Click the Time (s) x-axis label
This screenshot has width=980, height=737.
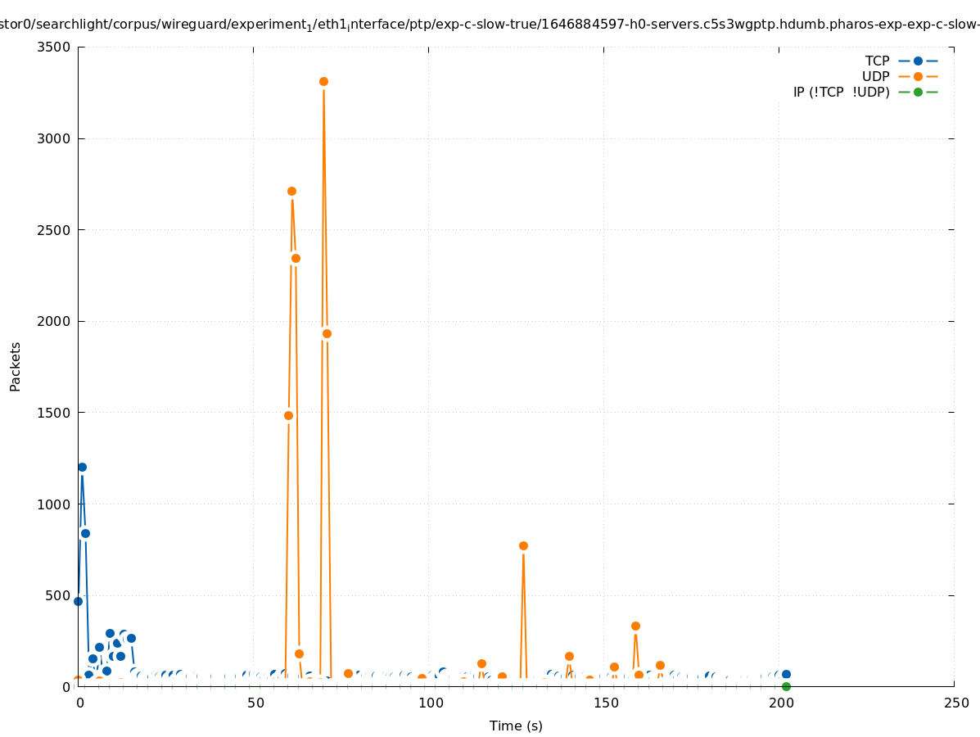pyautogui.click(x=516, y=726)
